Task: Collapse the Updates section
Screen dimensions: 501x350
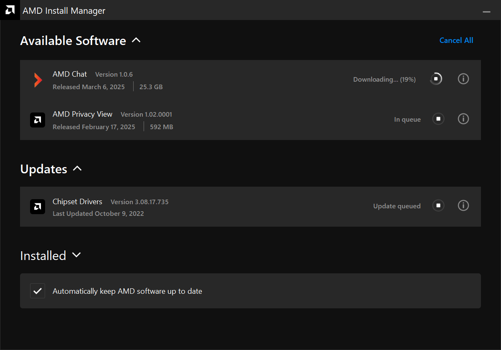Action: [77, 169]
